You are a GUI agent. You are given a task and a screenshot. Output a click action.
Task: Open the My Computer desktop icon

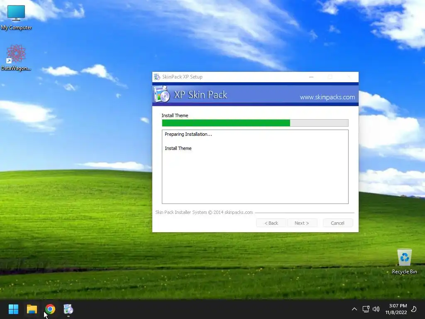(x=16, y=17)
